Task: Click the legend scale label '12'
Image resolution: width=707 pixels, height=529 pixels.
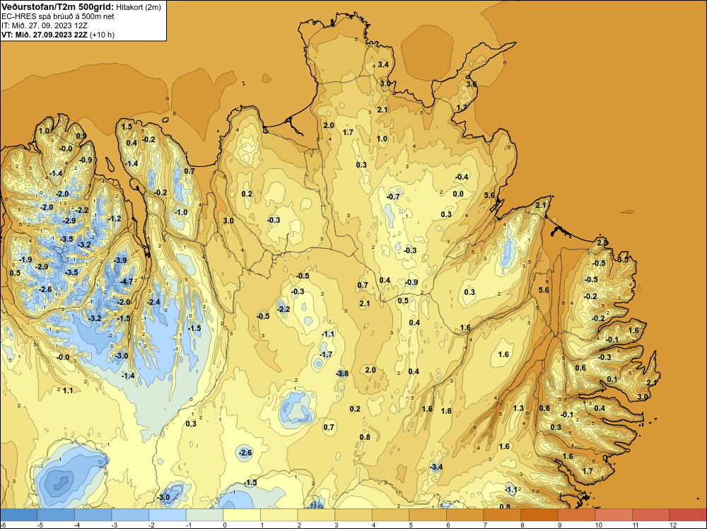Action: point(673,525)
